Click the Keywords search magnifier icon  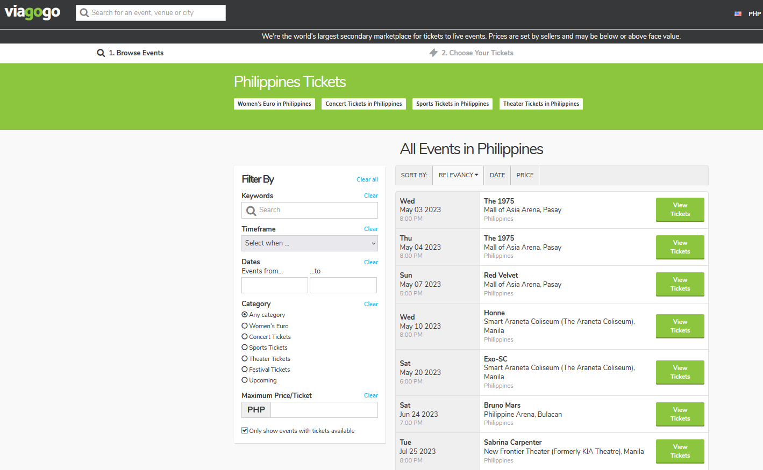tap(251, 211)
